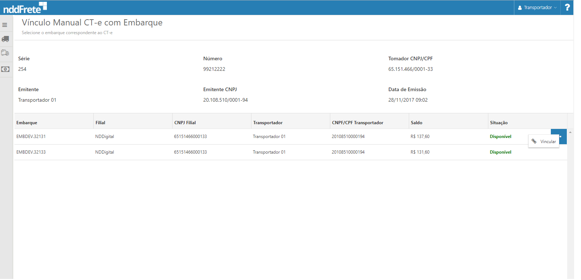Screen dimensions: 581x280
Task: Open the hamburger menu in the sidebar
Action: (5, 25)
